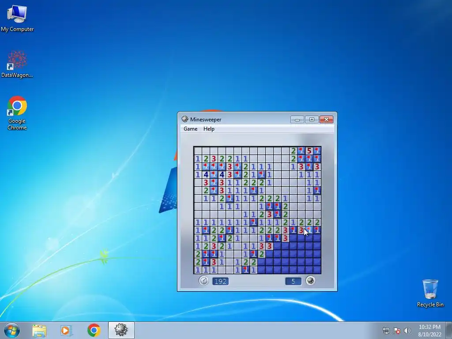This screenshot has height=339, width=452.
Task: Click the red 5 cell on the board
Action: pyautogui.click(x=309, y=151)
